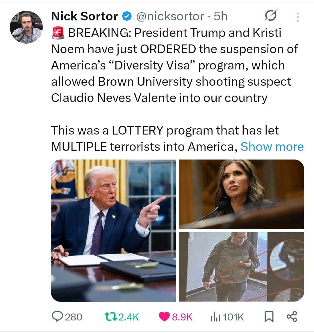Open the Oval Office desk photo
This screenshot has height=333, width=314.
click(113, 230)
